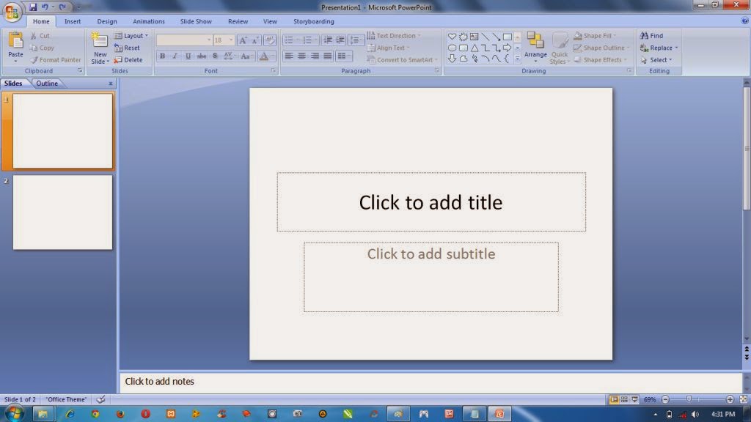The height and width of the screenshot is (422, 751).
Task: Open the Layout dropdown in Slides group
Action: click(x=132, y=35)
